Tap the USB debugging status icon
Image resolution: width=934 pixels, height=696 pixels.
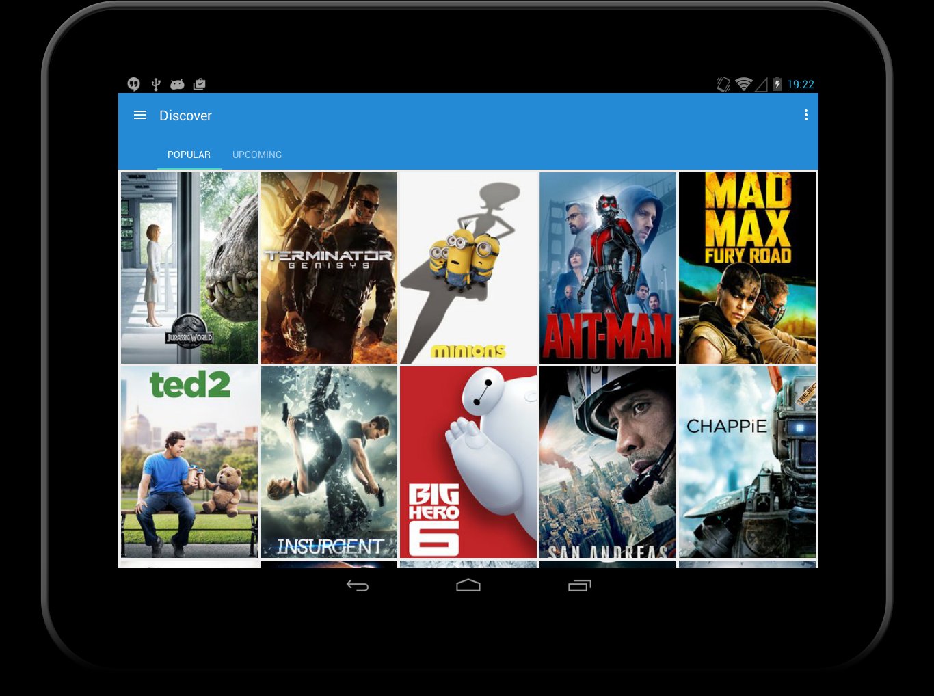coord(155,83)
